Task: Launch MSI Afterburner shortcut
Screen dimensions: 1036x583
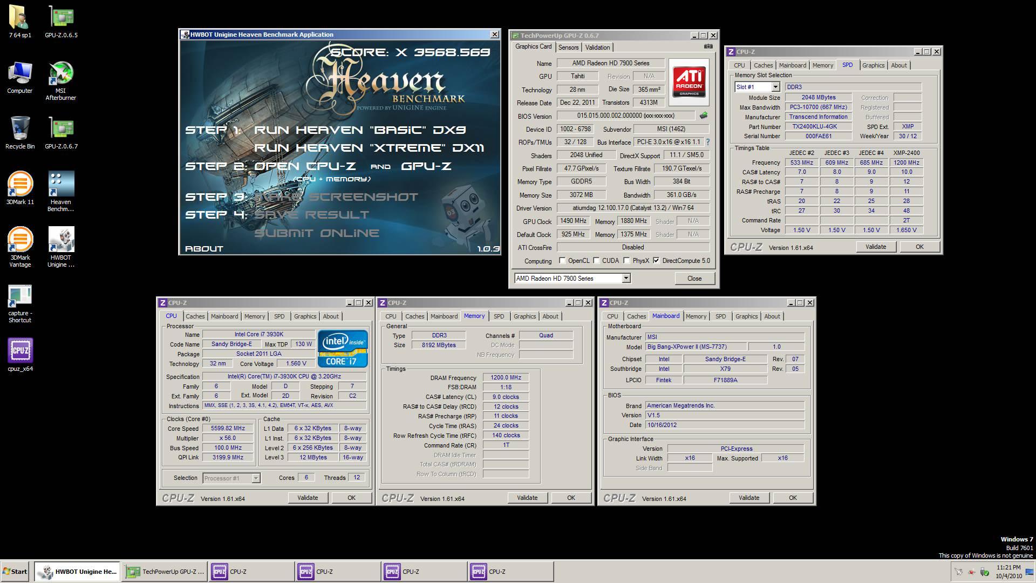Action: [x=61, y=81]
